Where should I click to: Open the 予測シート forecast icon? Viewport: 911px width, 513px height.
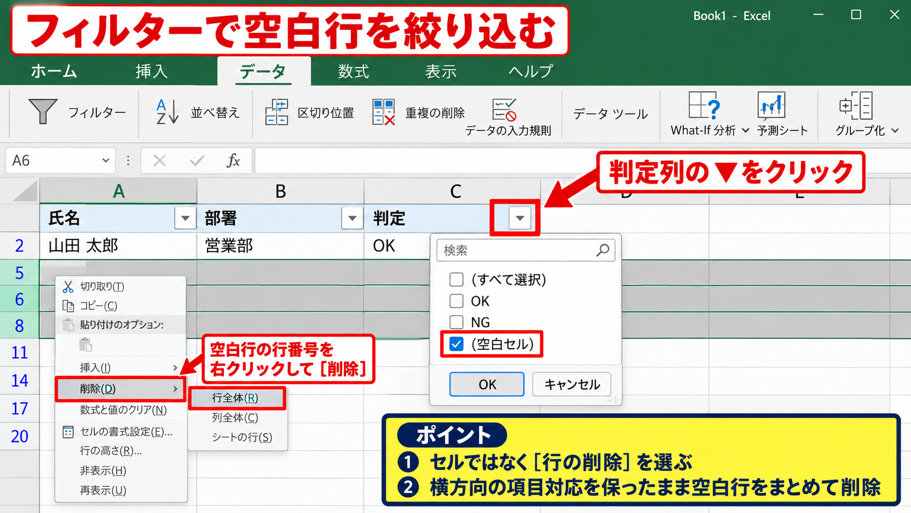[x=771, y=105]
